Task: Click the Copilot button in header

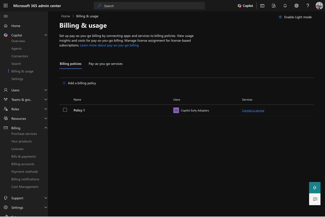Action: pos(245,6)
